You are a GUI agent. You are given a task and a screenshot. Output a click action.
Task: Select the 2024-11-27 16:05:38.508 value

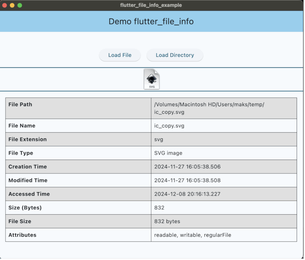pyautogui.click(x=188, y=181)
